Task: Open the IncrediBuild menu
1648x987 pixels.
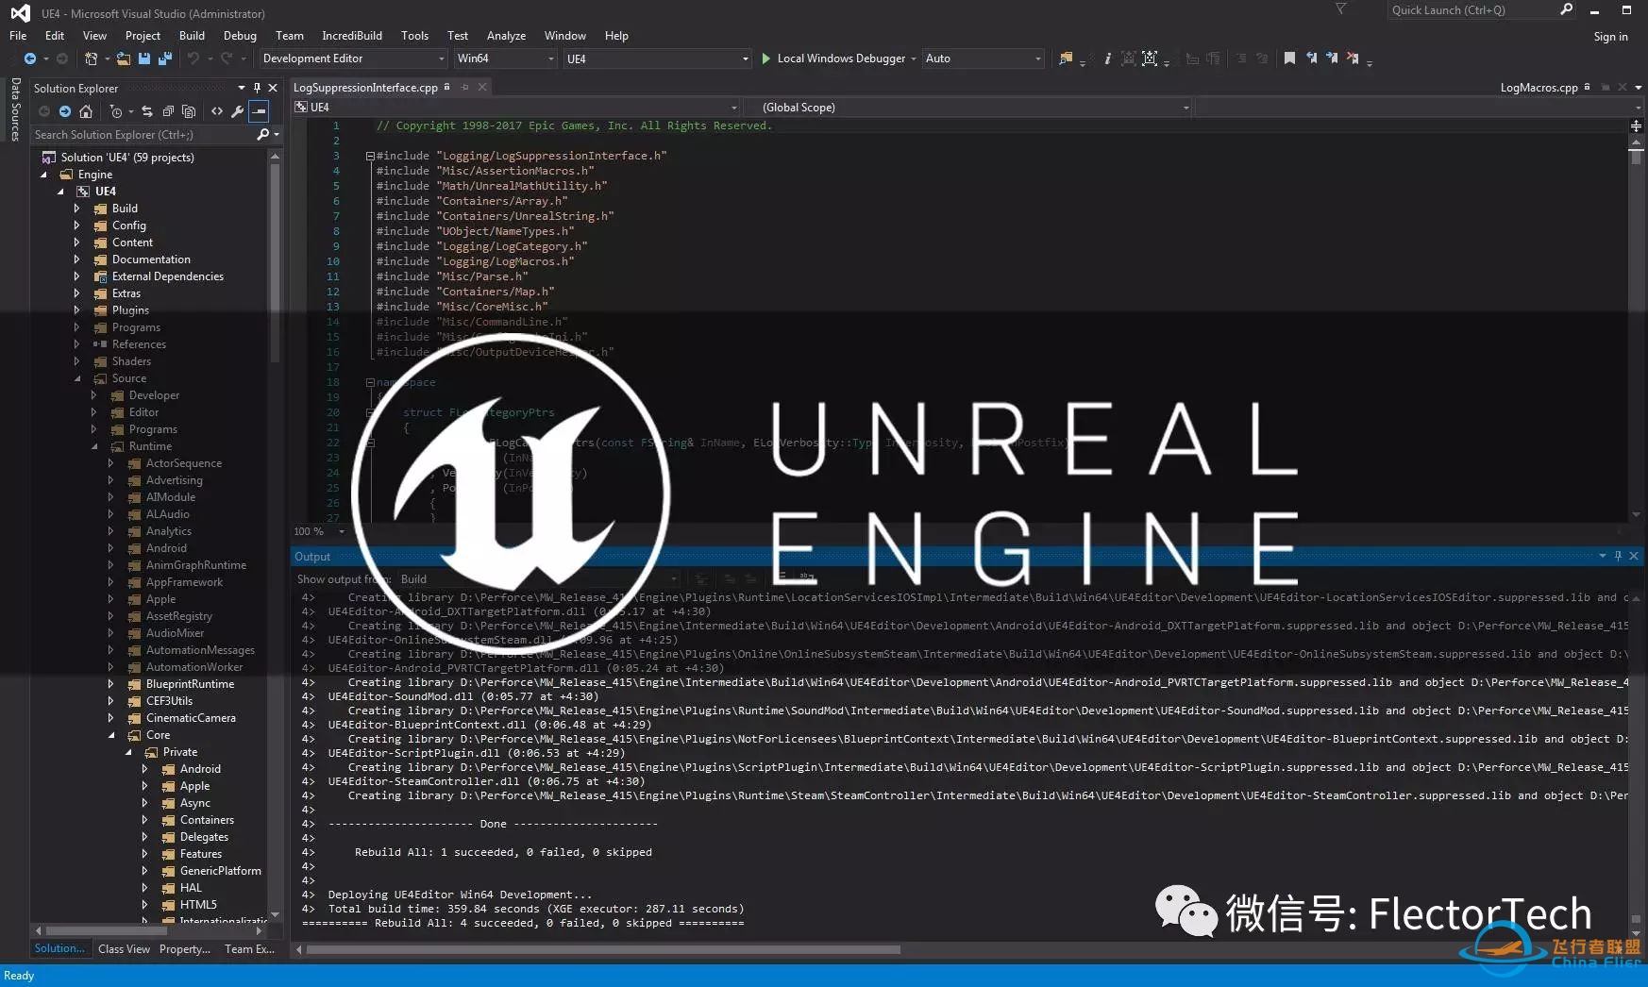Action: 352,36
